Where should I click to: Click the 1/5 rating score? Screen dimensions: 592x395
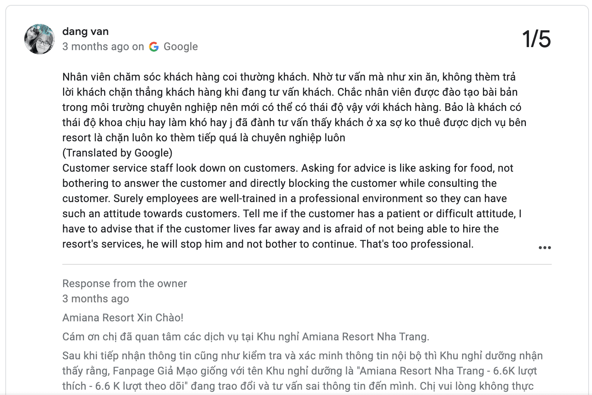(536, 39)
